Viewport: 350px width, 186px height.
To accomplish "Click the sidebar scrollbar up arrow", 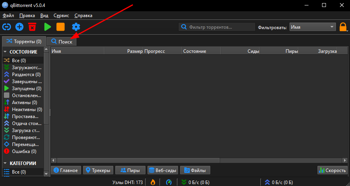I will coord(46,49).
